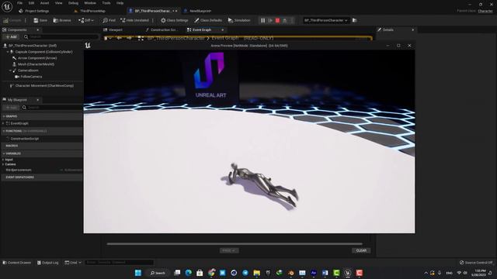Screen dimensions: 497x279
Task: Select Character Movement (CharMoveComp)
Action: 44,85
